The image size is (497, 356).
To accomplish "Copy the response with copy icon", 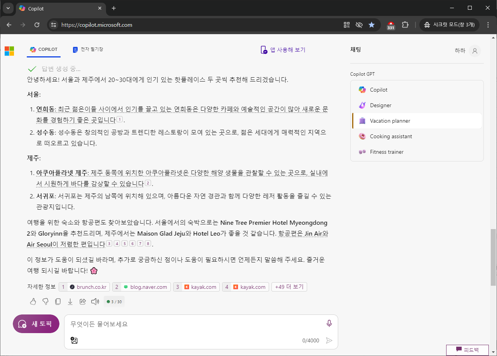I will point(58,301).
